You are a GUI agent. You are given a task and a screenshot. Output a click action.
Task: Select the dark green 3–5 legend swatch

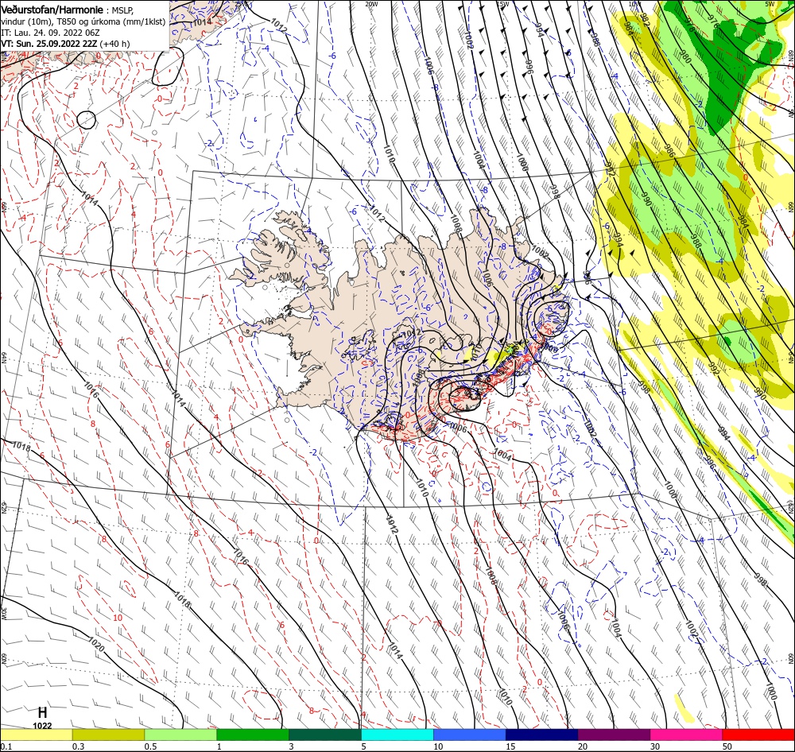pos(325,735)
